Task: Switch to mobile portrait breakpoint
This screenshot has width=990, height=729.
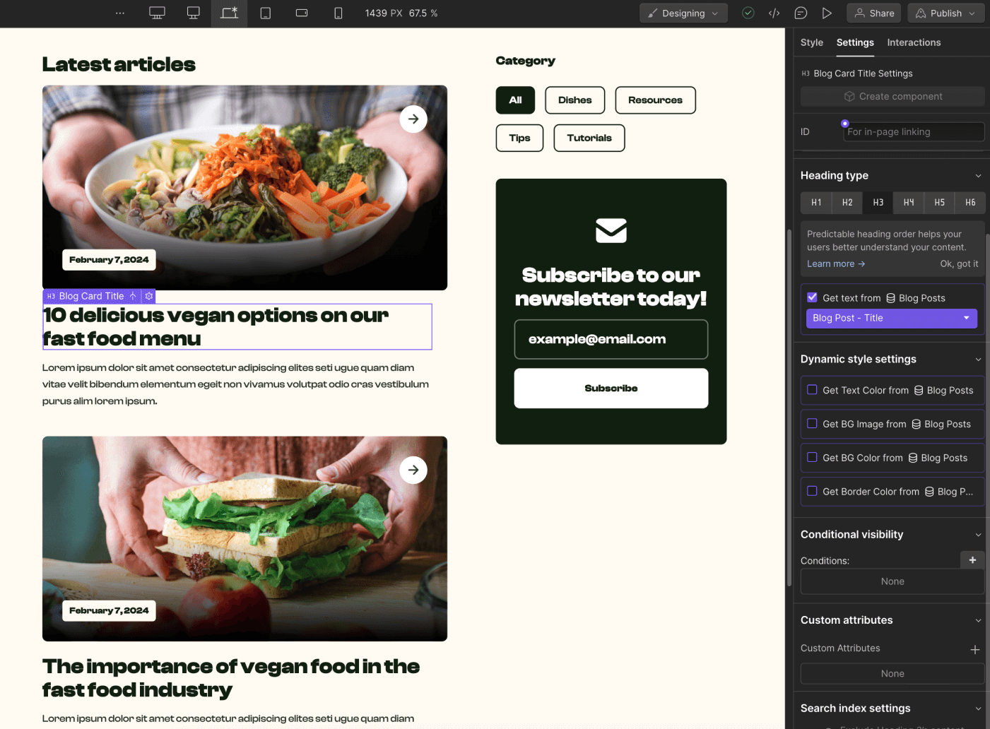Action: click(x=338, y=13)
